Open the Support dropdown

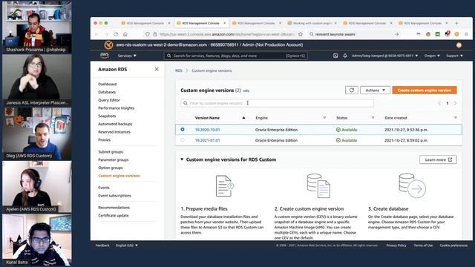click(454, 56)
